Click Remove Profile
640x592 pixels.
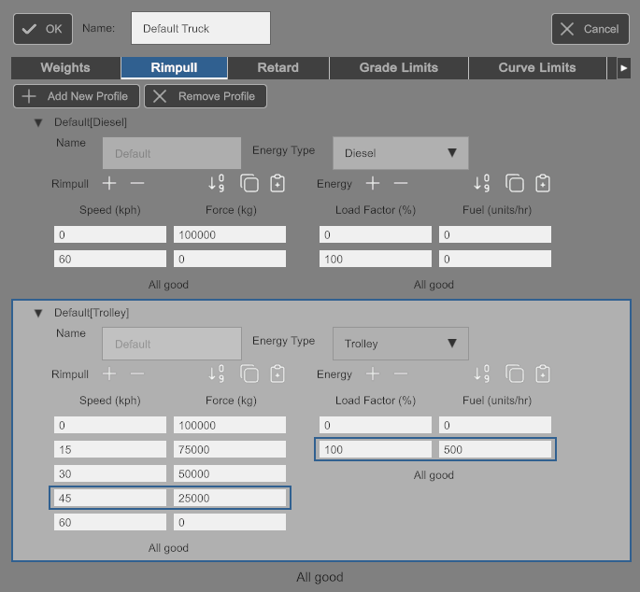tap(206, 96)
